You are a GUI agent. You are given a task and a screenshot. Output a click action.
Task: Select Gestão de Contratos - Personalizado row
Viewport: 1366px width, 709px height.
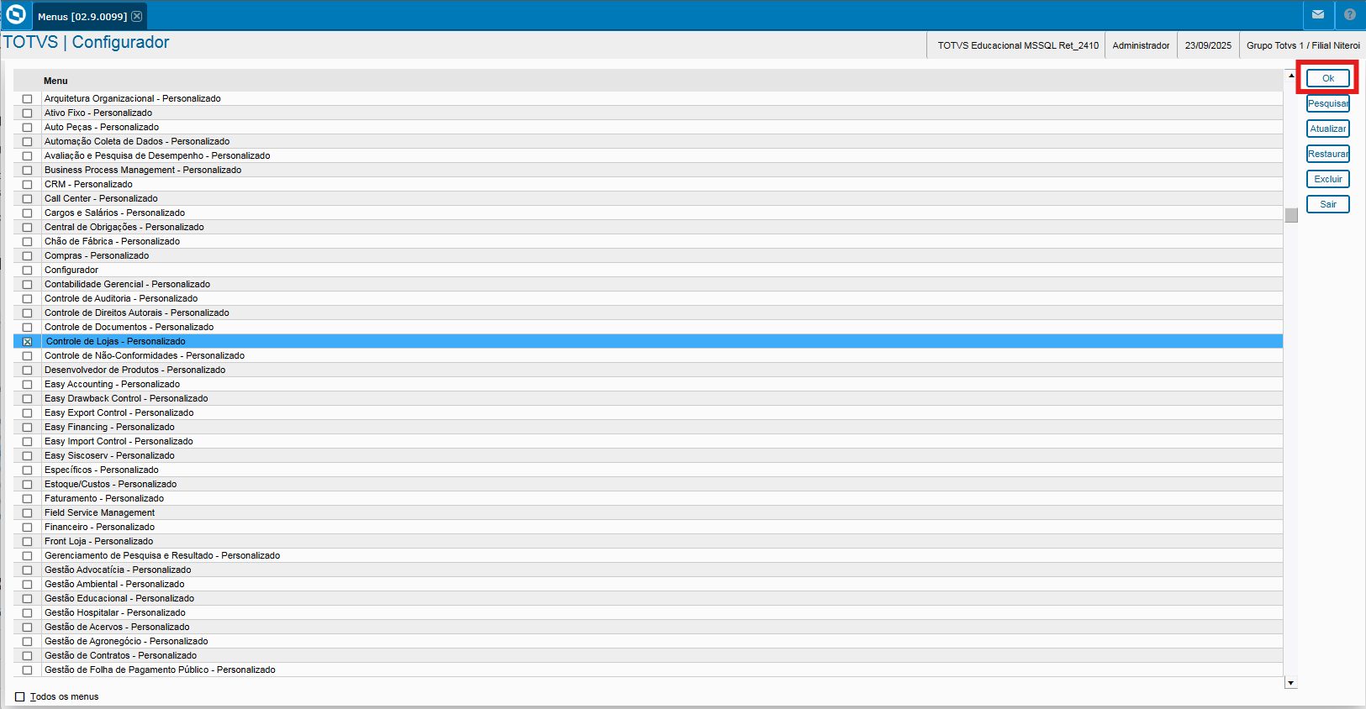pos(648,656)
